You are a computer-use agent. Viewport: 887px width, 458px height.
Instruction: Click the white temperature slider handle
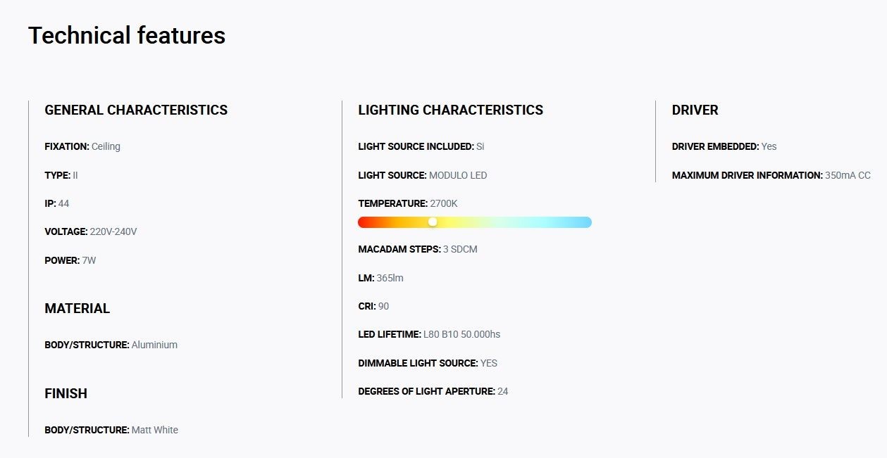click(x=433, y=222)
